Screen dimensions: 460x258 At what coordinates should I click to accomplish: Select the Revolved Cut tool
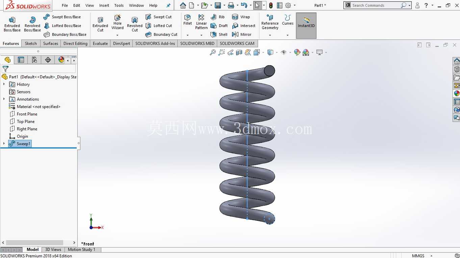click(x=135, y=24)
